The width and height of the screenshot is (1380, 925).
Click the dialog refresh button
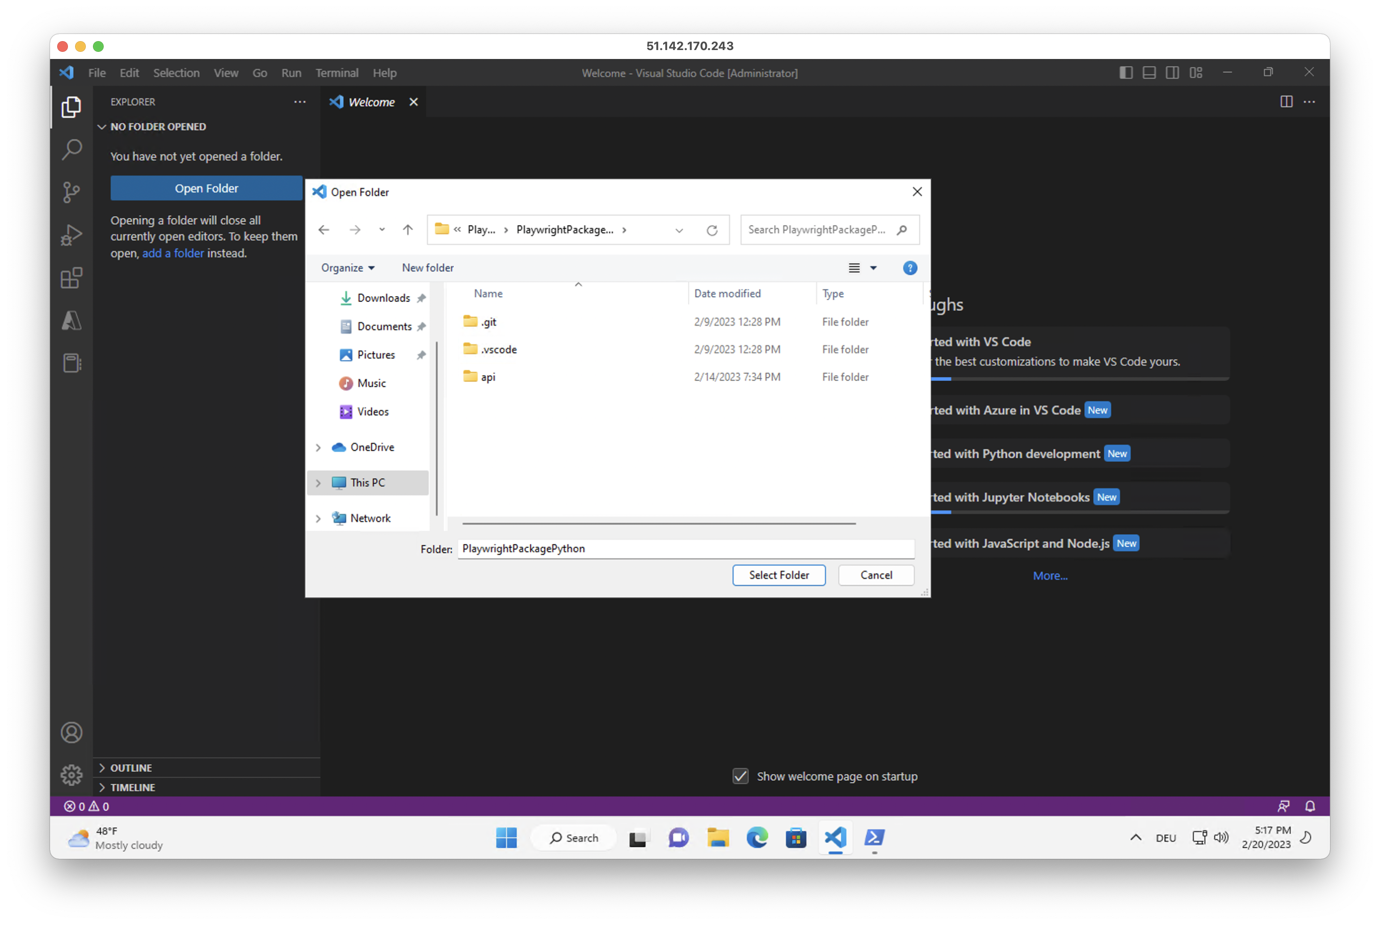pyautogui.click(x=711, y=230)
